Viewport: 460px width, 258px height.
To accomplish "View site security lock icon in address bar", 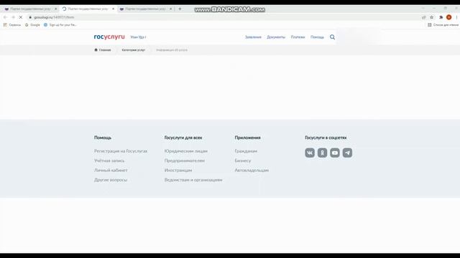I will tap(30, 17).
